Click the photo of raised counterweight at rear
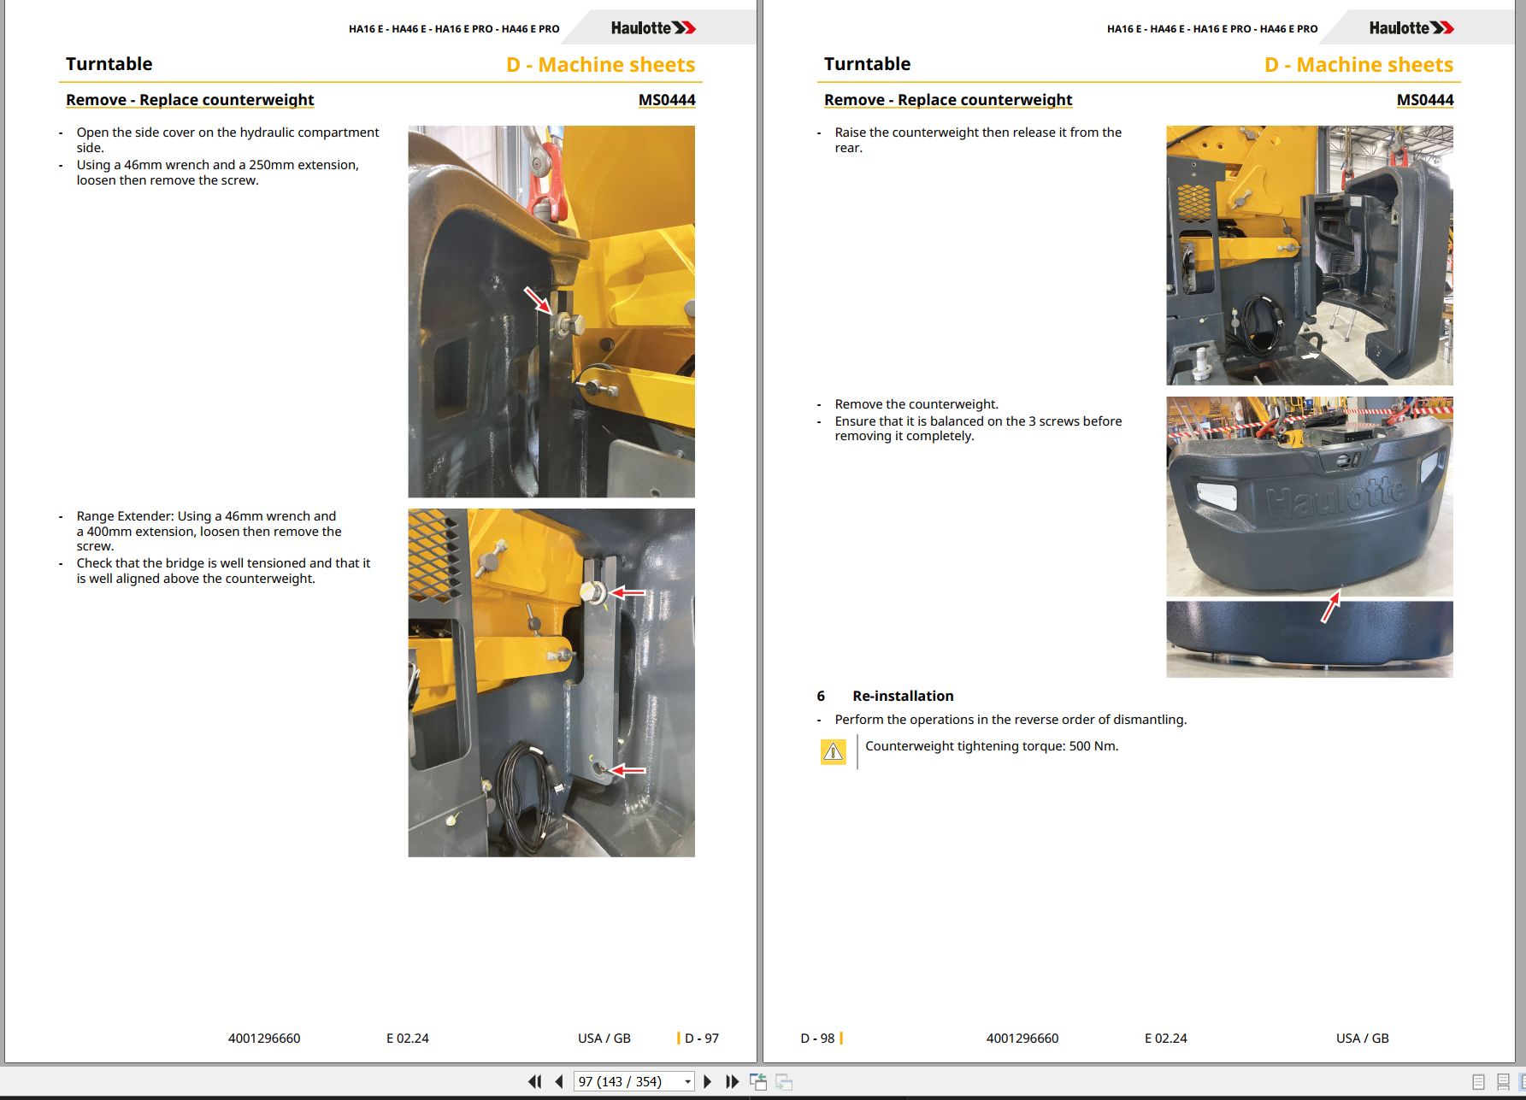1526x1100 pixels. tap(1310, 256)
